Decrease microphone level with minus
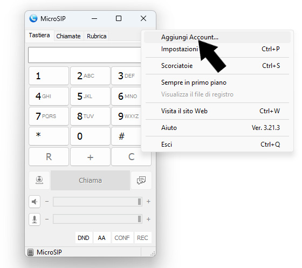 tap(47, 219)
